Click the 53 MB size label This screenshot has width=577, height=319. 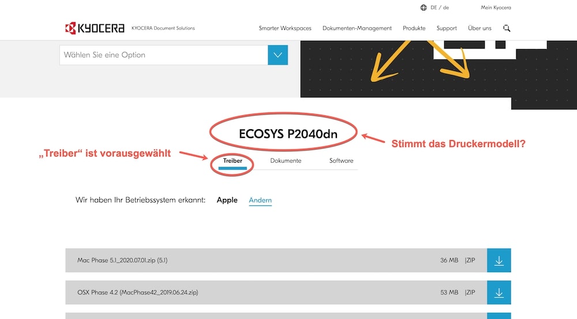449,292
